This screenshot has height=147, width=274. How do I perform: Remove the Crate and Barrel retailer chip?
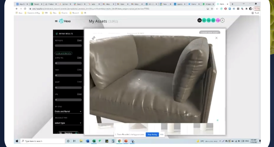click(x=71, y=53)
